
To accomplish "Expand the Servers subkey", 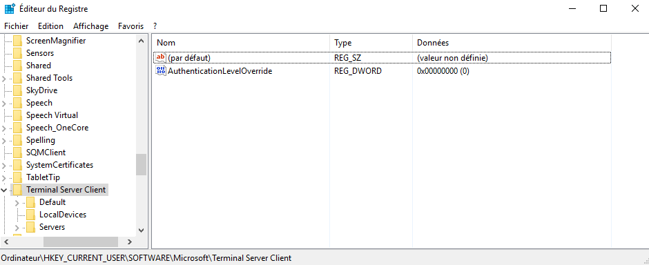I will coord(17,227).
